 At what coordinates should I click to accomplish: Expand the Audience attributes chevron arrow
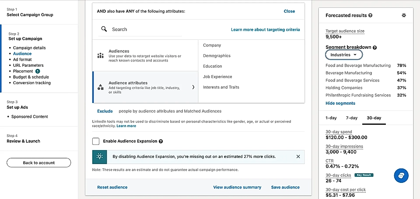193,87
